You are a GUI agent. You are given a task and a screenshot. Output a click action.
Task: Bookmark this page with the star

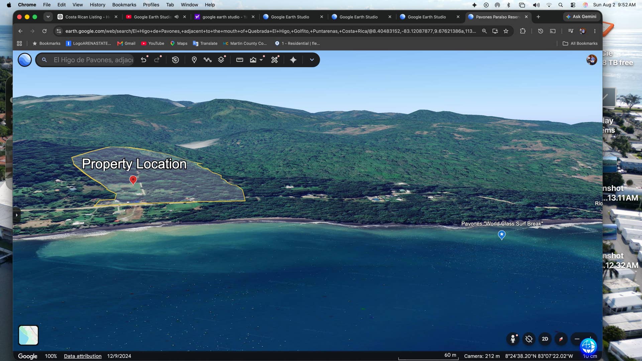(x=506, y=31)
